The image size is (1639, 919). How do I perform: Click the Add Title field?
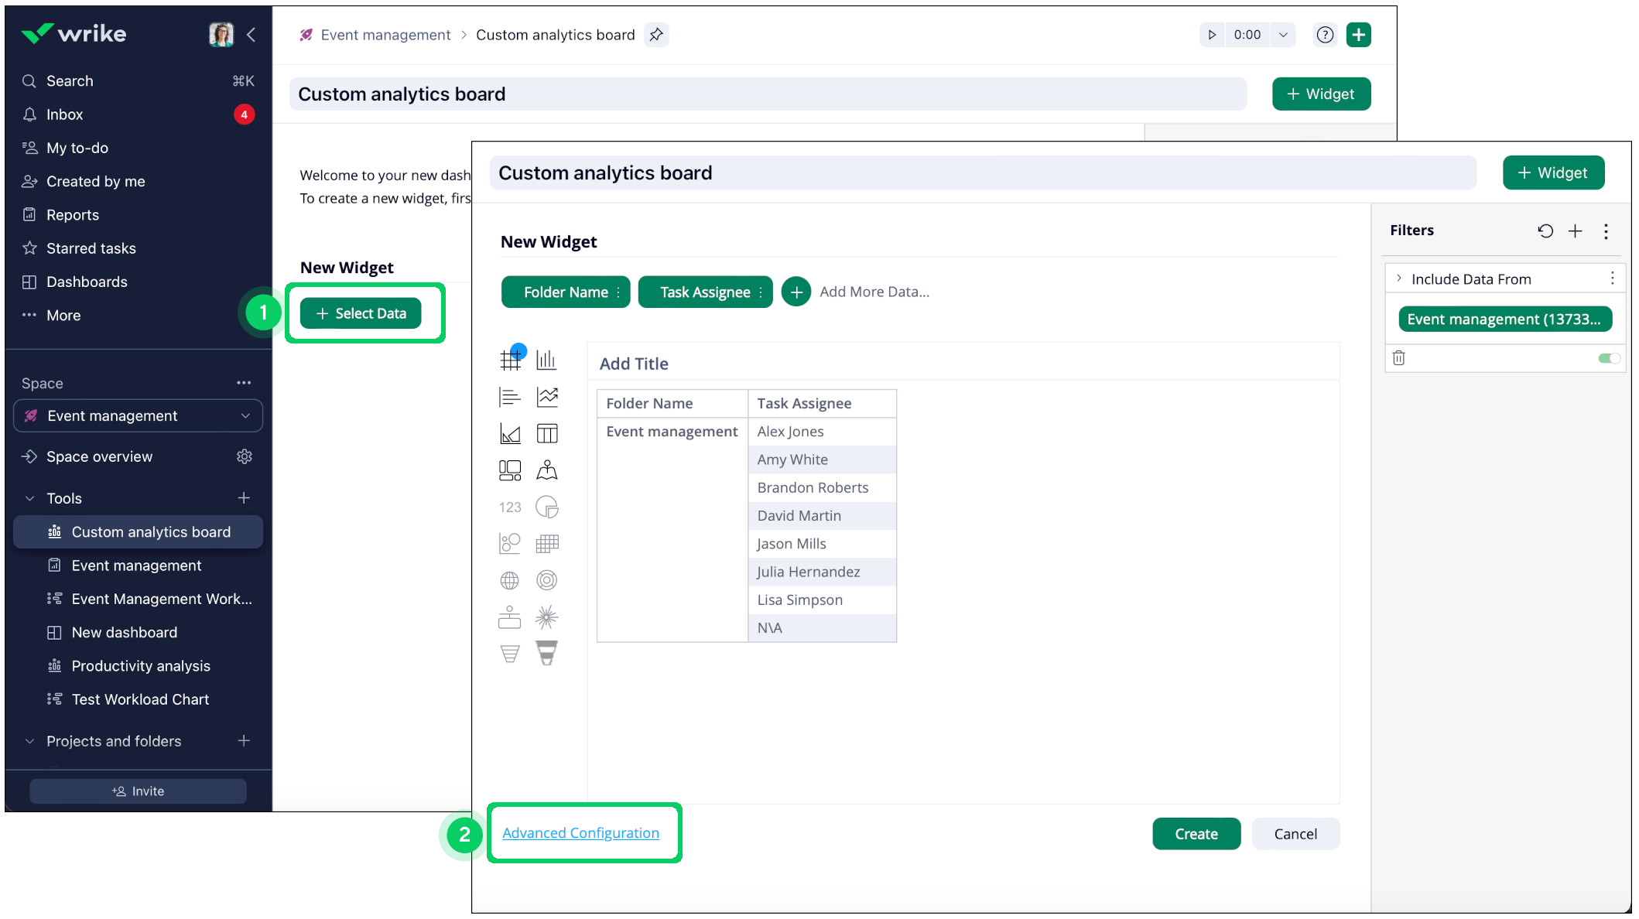coord(635,364)
